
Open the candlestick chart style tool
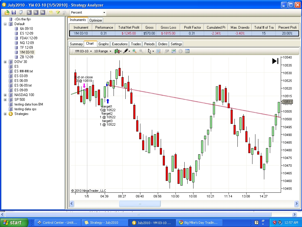[x=117, y=51]
